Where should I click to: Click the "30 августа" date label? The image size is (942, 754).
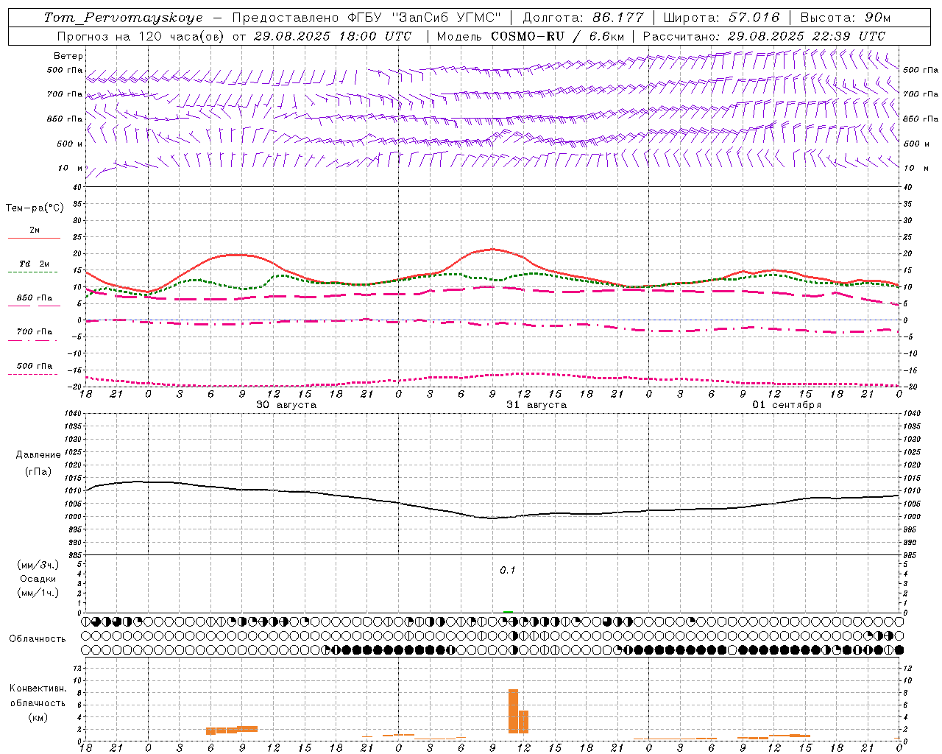click(286, 405)
